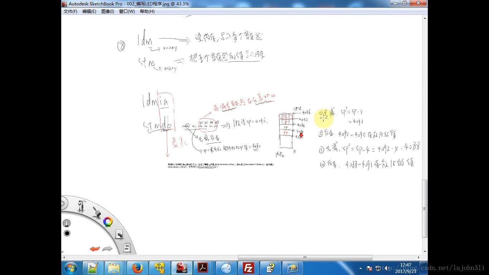
Task: Launch Firefox from the taskbar
Action: point(137,268)
